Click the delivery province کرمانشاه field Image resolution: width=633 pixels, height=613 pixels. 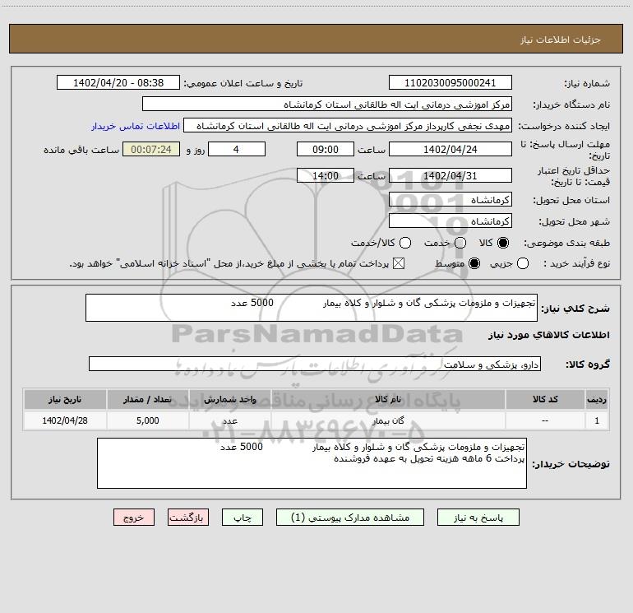450,199
